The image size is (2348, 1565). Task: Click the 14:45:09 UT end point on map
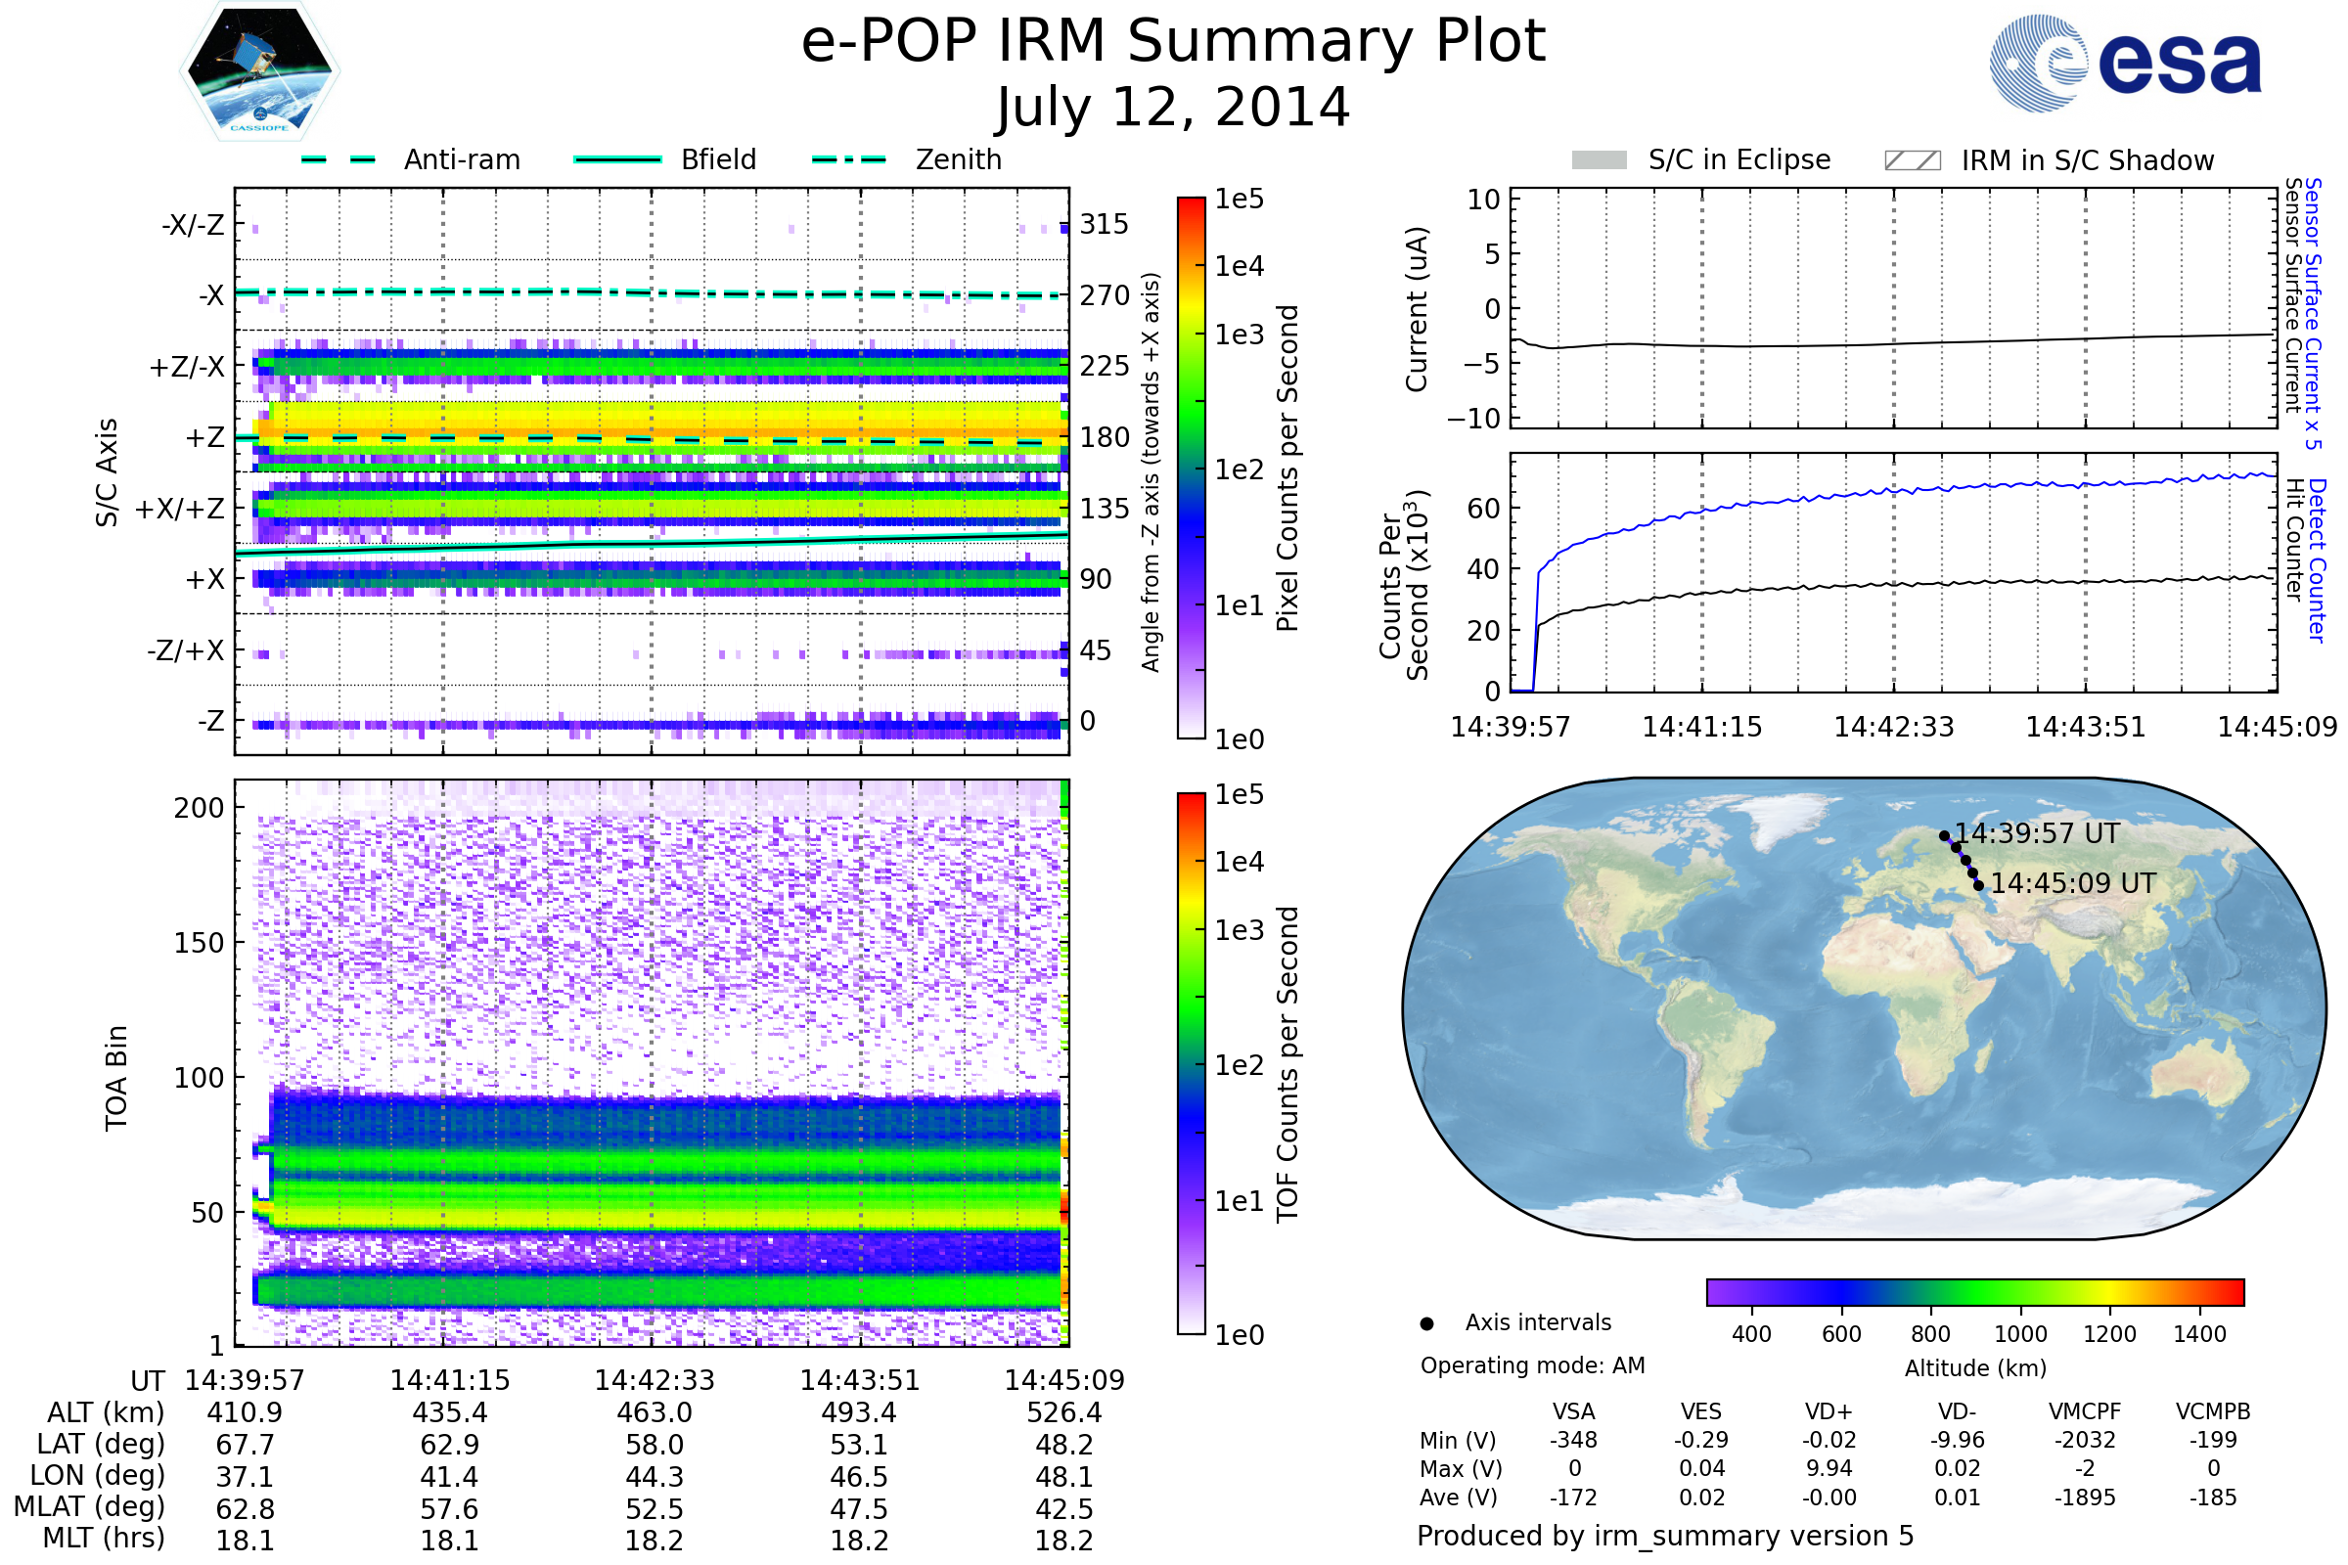click(x=1978, y=885)
